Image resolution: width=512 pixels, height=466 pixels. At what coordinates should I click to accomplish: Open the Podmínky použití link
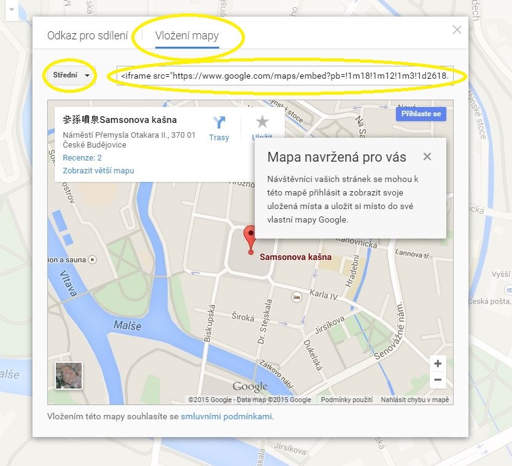[346, 400]
